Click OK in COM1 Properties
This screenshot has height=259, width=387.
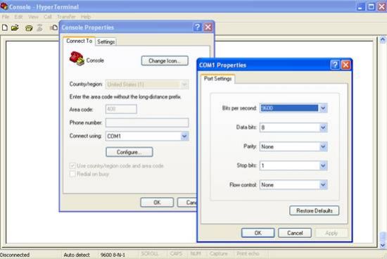258,233
